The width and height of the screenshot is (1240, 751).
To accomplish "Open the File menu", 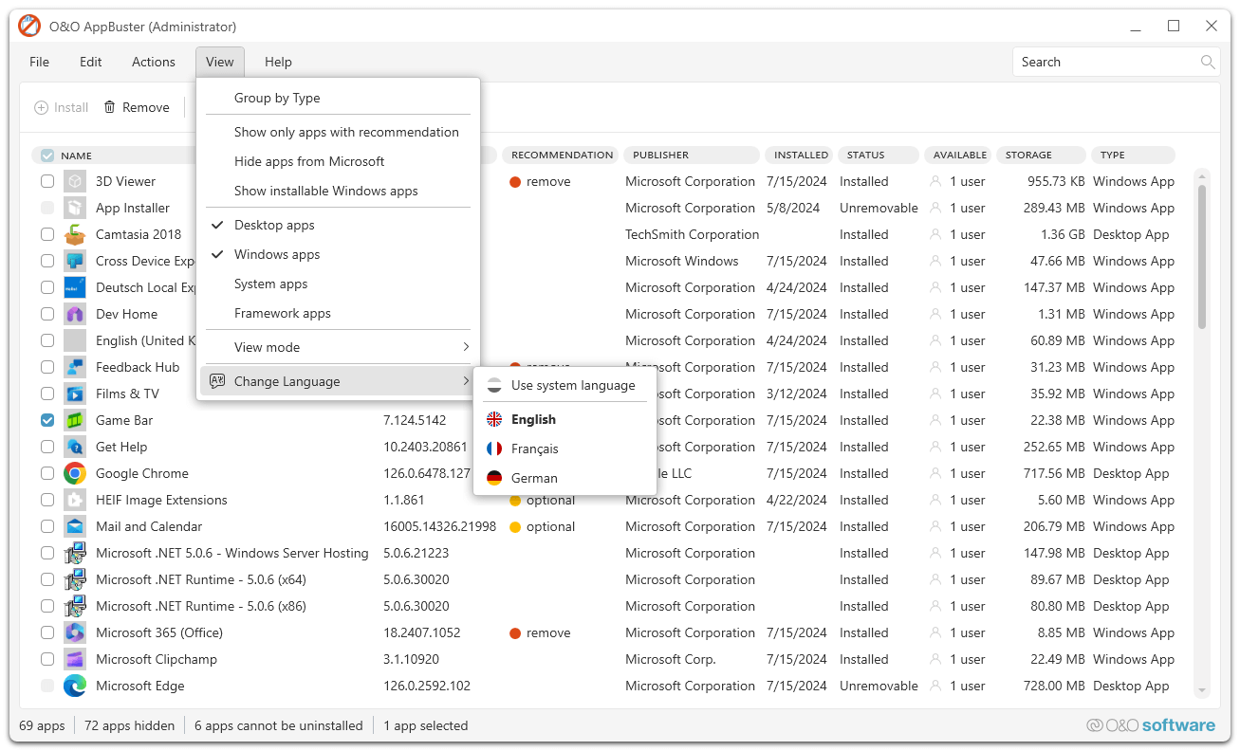I will pyautogui.click(x=39, y=62).
